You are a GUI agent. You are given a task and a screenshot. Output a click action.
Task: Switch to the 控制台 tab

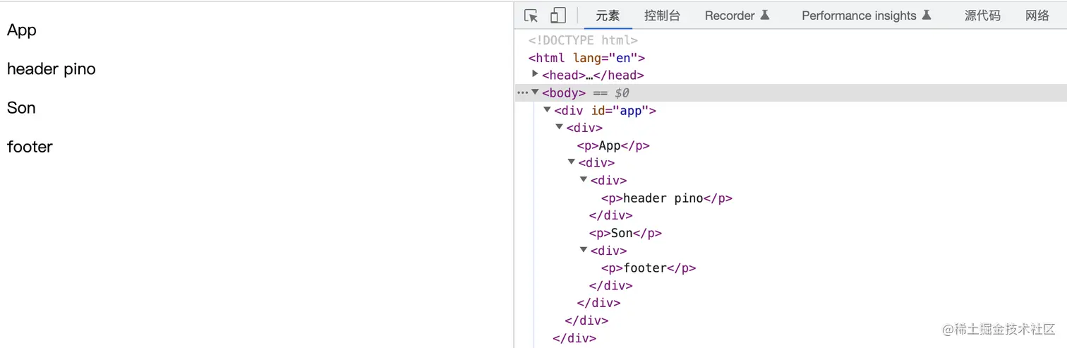(x=662, y=16)
